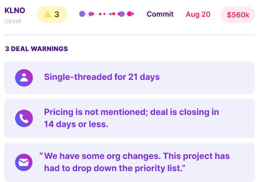Screen dimensions: 260x182
Task: Click the empty right side of the single-threaded warning card
Action: coord(212,78)
